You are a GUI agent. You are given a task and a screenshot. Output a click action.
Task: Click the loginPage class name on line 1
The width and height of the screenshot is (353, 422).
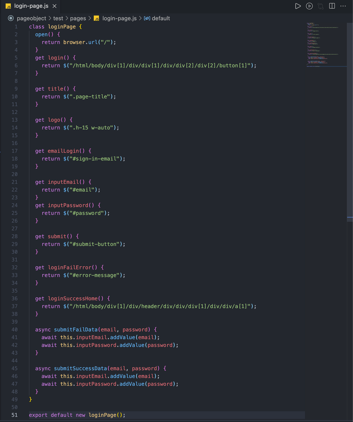(x=62, y=27)
